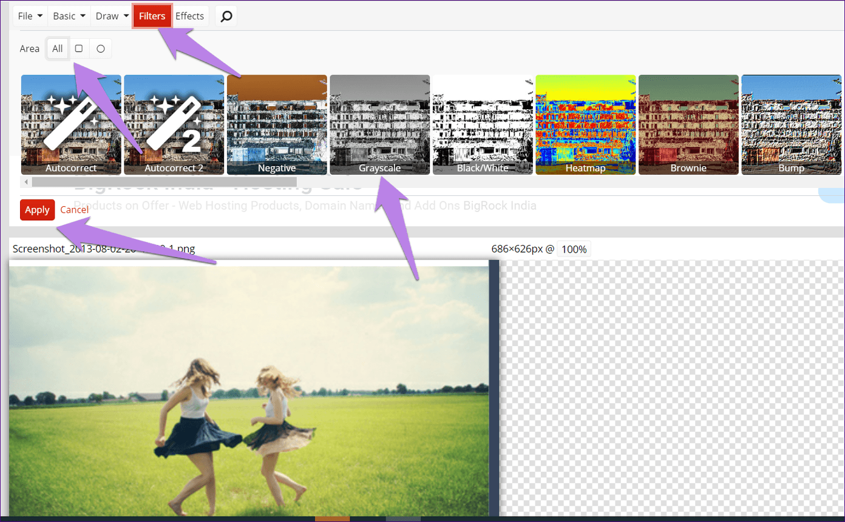The image size is (845, 522).
Task: Open the Draw dropdown menu
Action: pyautogui.click(x=112, y=16)
